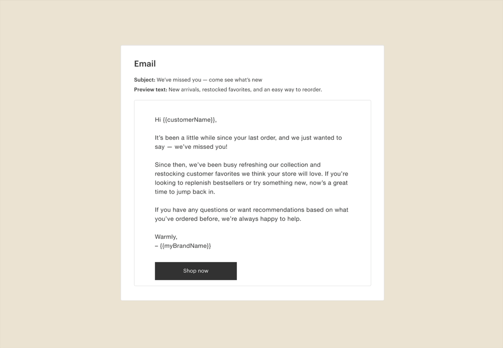Click the words "time to jump back in"
The height and width of the screenshot is (348, 503).
coord(178,192)
